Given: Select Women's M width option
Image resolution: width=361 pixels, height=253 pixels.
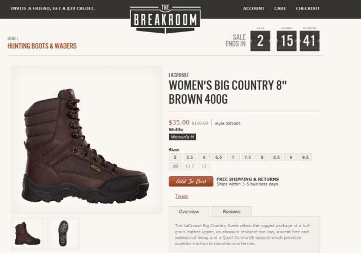Looking at the screenshot, I should 182,137.
